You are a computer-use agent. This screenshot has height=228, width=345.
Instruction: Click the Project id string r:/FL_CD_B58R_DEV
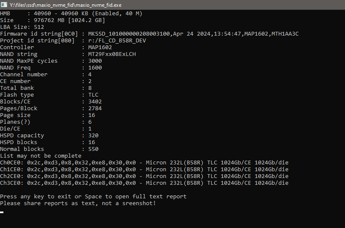tap(117, 41)
